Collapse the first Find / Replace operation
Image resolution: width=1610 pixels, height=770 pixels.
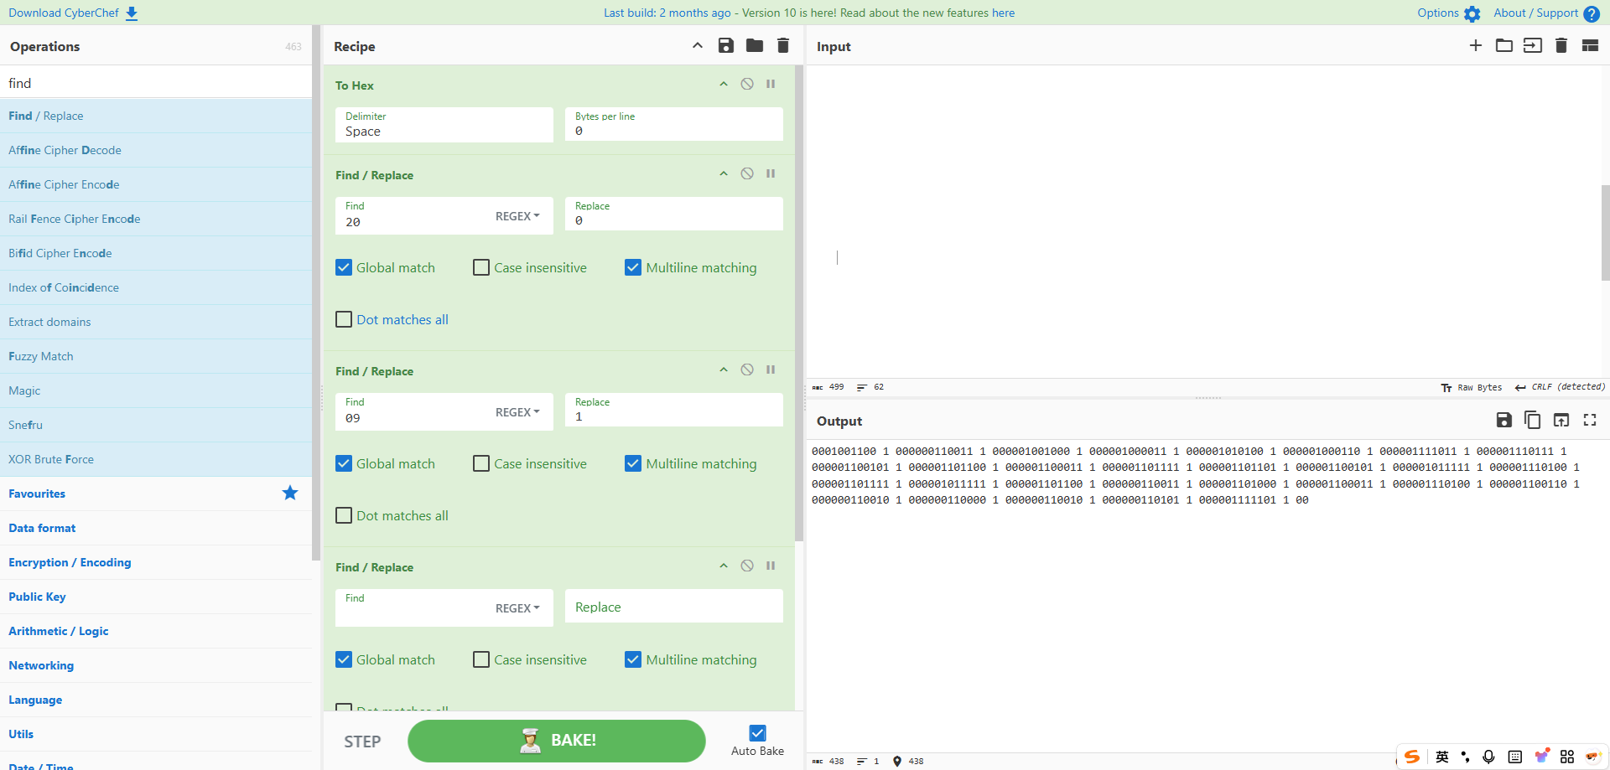[x=724, y=174]
